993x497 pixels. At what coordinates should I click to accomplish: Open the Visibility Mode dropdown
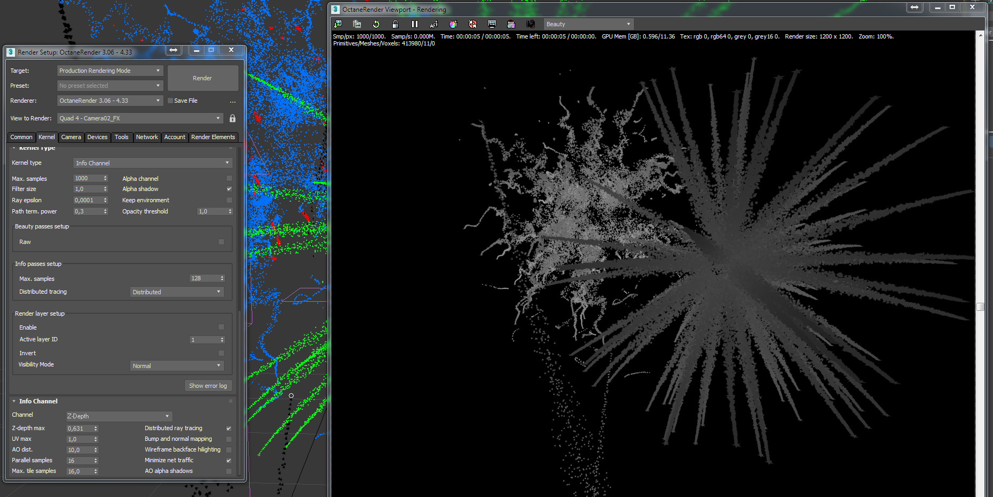(x=177, y=366)
